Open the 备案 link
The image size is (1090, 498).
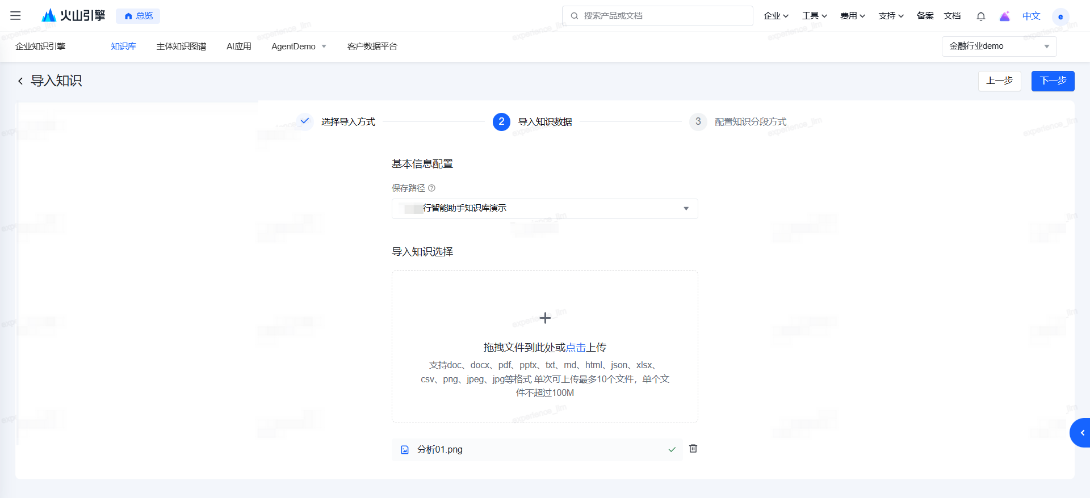(925, 16)
